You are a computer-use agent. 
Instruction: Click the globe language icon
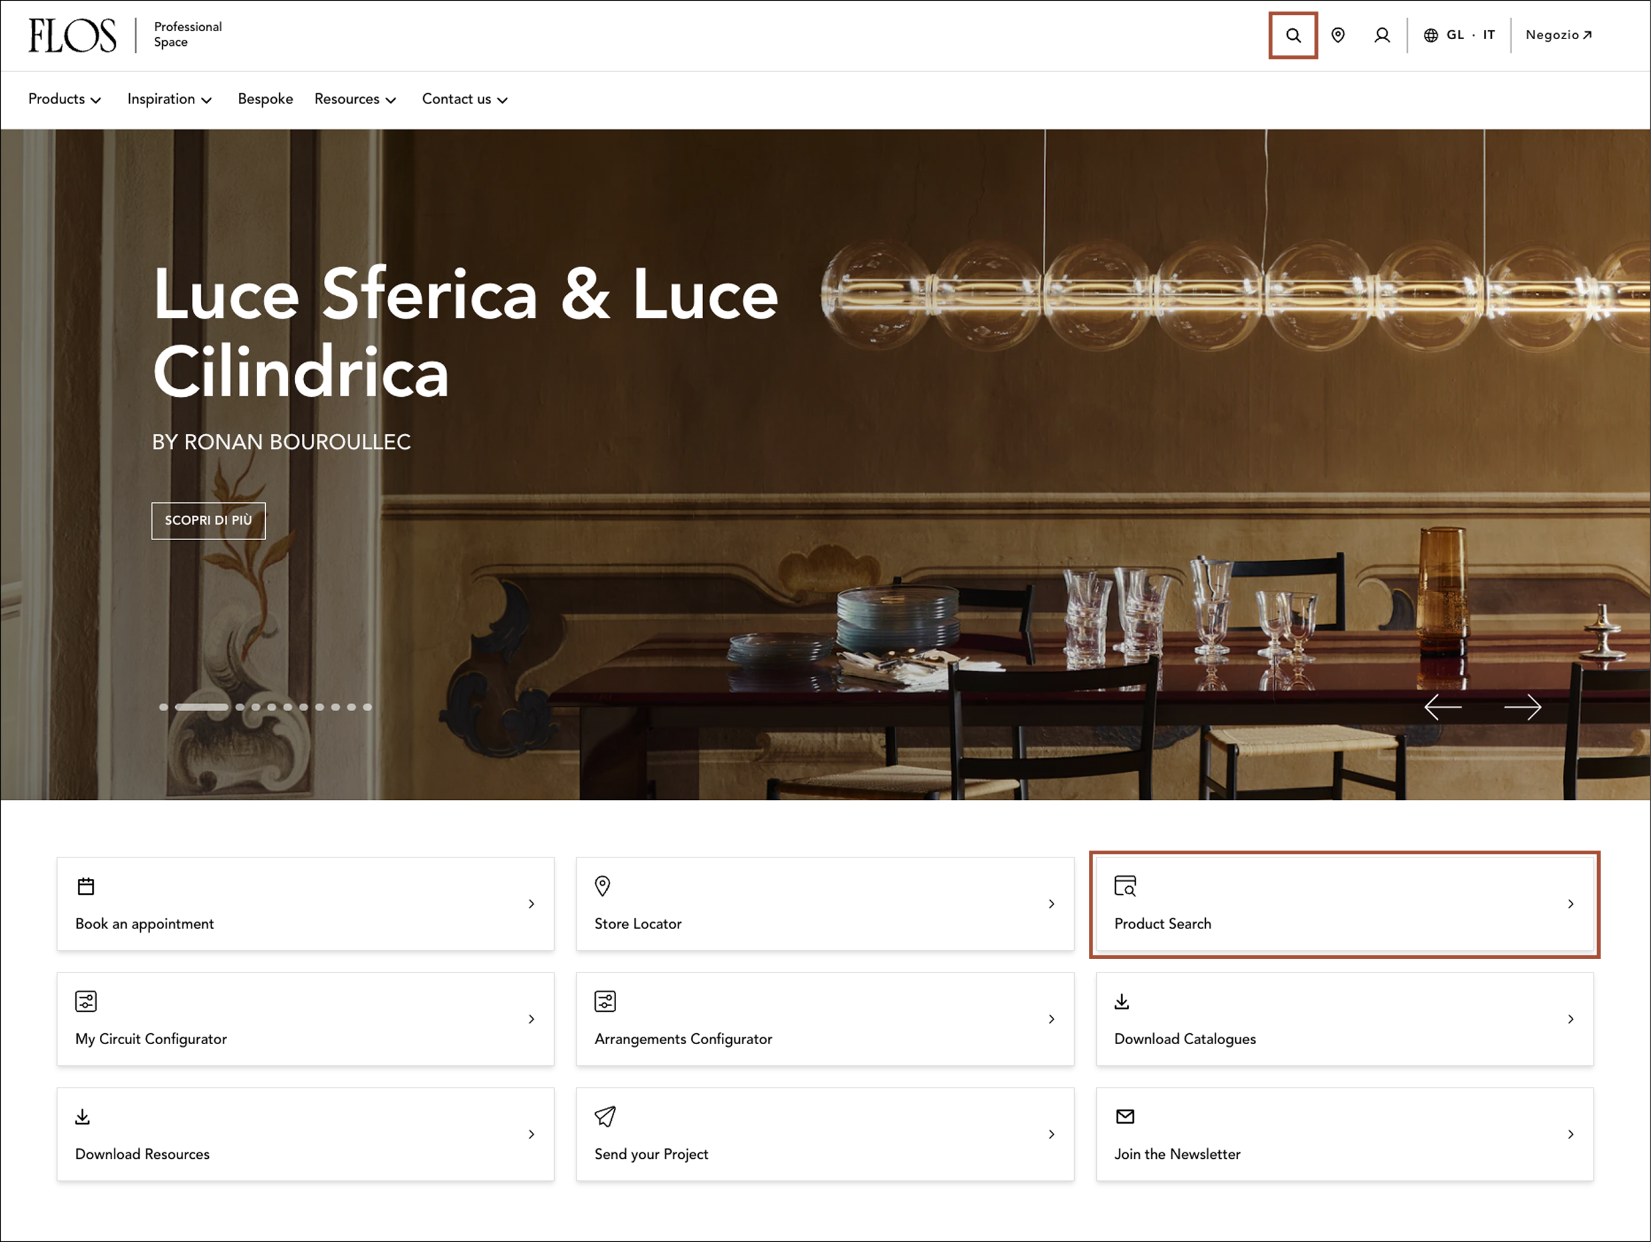[x=1430, y=35]
